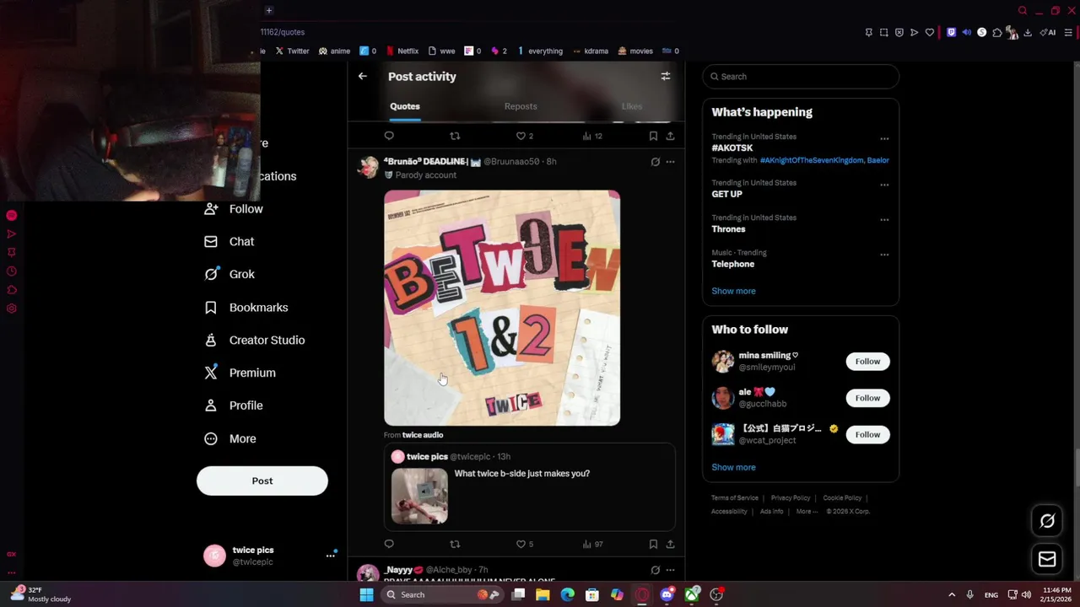
Task: Open Creator Studio from the sidebar
Action: [x=255, y=341]
